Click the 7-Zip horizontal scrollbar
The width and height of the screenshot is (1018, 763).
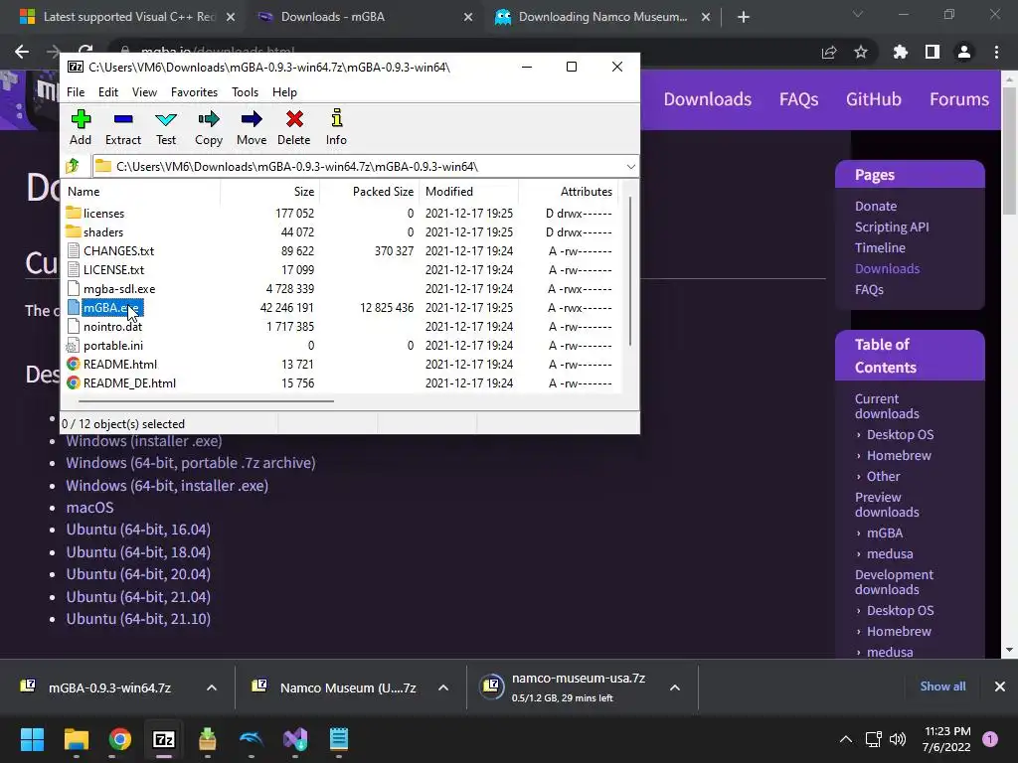[x=206, y=401]
